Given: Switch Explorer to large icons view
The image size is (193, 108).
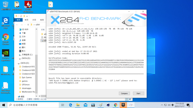Looking at the screenshot, I should pyautogui.click(x=130, y=99).
